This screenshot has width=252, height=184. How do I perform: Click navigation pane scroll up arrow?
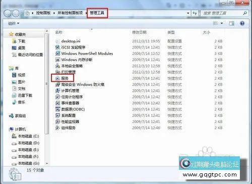click(x=47, y=31)
